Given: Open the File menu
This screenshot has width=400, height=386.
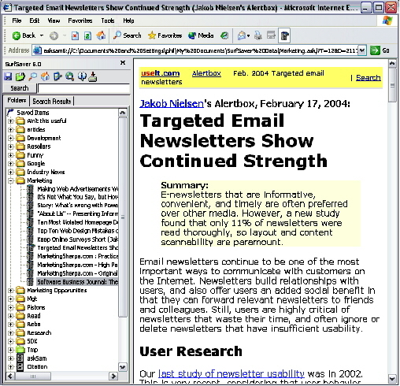Looking at the screenshot, I should point(17,20).
